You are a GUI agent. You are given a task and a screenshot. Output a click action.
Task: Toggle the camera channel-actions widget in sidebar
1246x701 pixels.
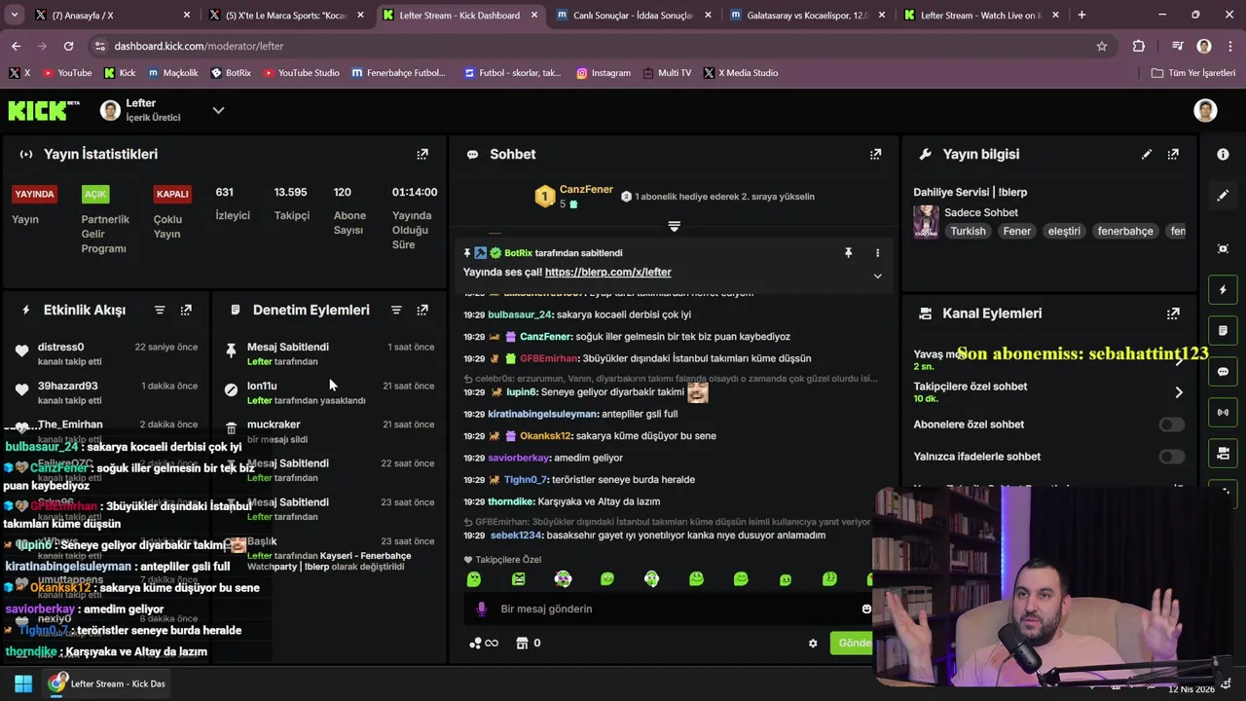point(1223,454)
